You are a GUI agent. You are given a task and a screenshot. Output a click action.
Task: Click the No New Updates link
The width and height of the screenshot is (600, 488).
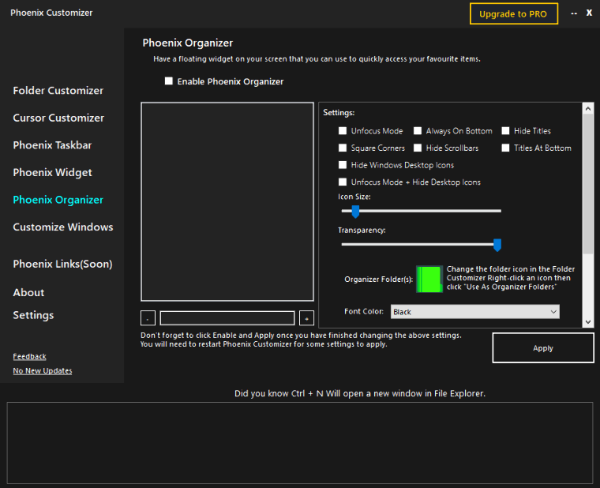(43, 371)
